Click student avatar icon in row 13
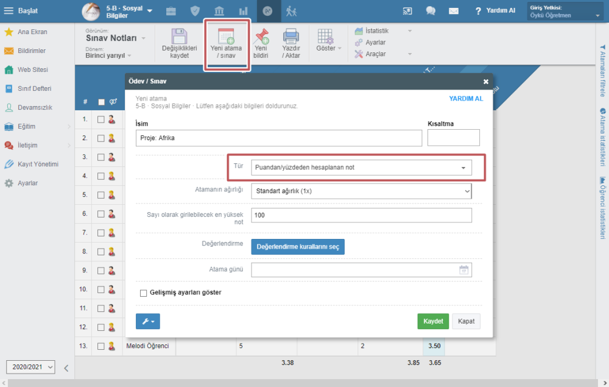Screen dimensions: 609x387 (112, 346)
